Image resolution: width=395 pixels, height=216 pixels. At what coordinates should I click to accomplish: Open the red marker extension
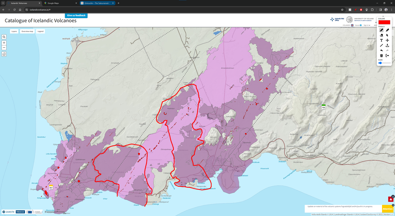click(x=355, y=10)
